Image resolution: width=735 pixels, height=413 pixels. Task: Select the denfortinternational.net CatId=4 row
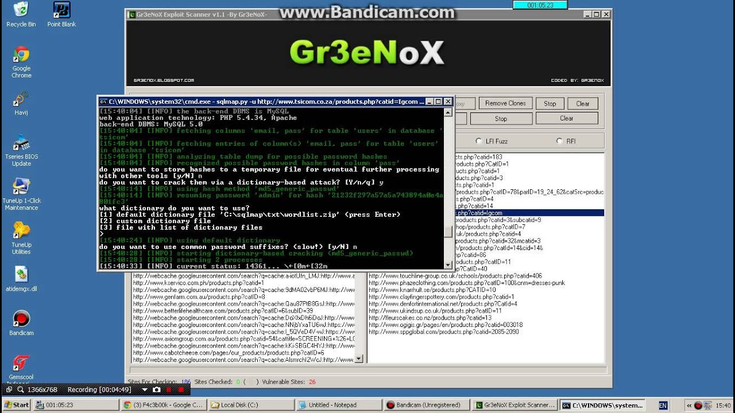pyautogui.click(x=443, y=303)
